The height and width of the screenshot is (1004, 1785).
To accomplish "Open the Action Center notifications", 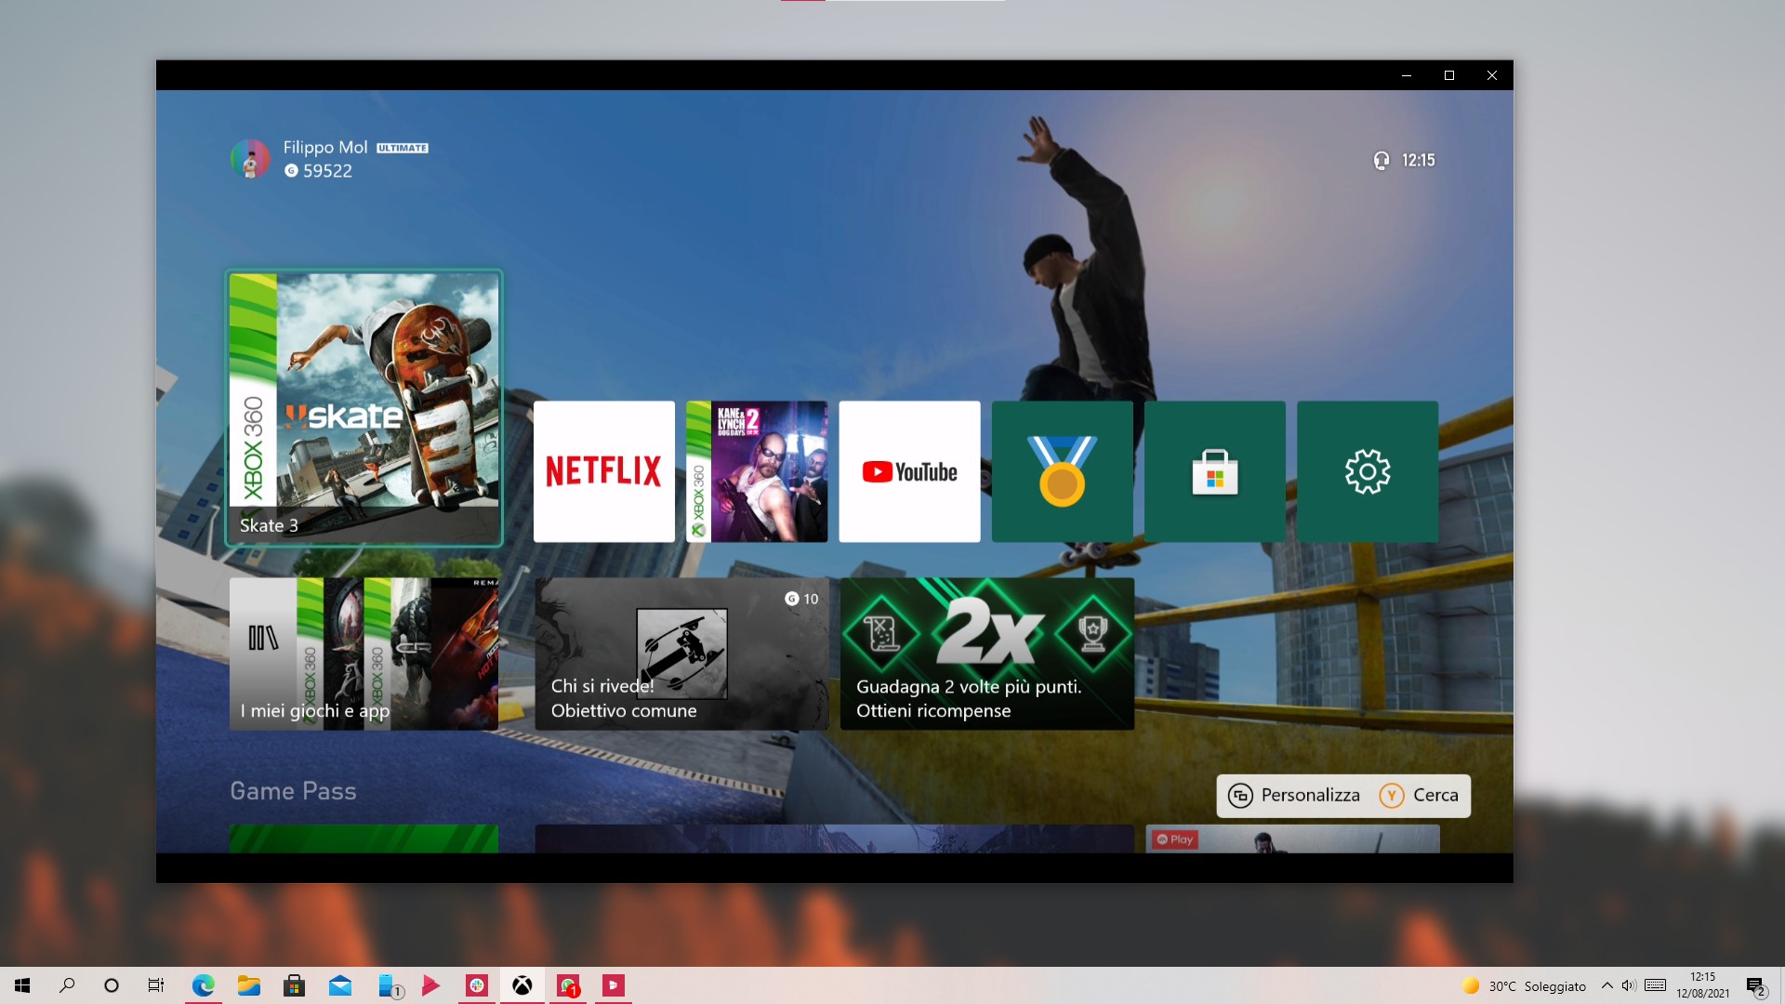I will [1756, 985].
